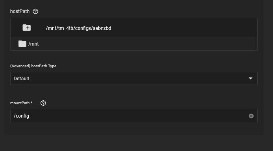Open the mountPath help question mark icon
The image size is (273, 151).
pyautogui.click(x=43, y=103)
